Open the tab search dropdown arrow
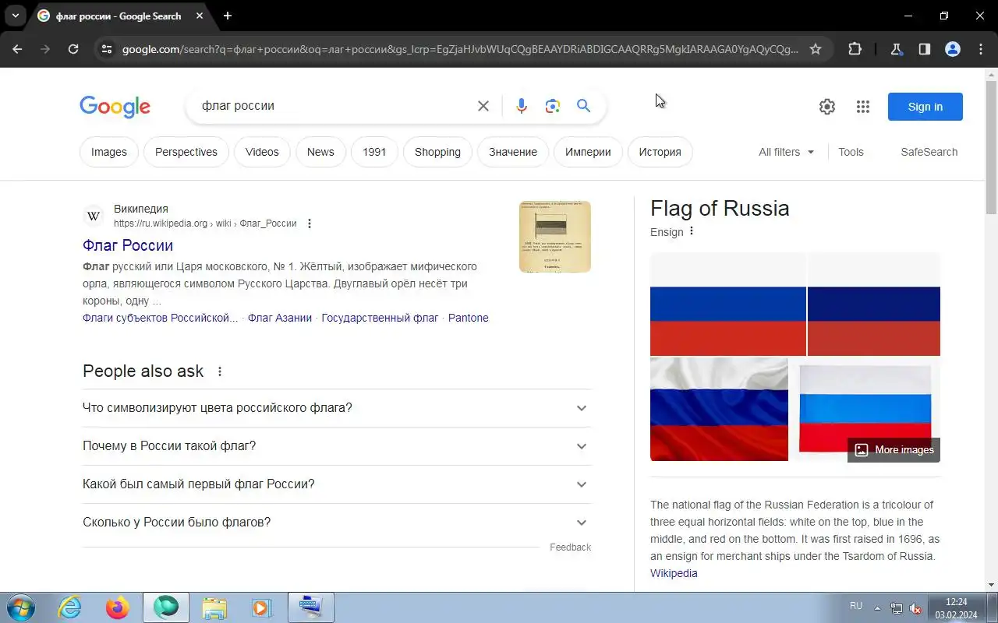 15,16
